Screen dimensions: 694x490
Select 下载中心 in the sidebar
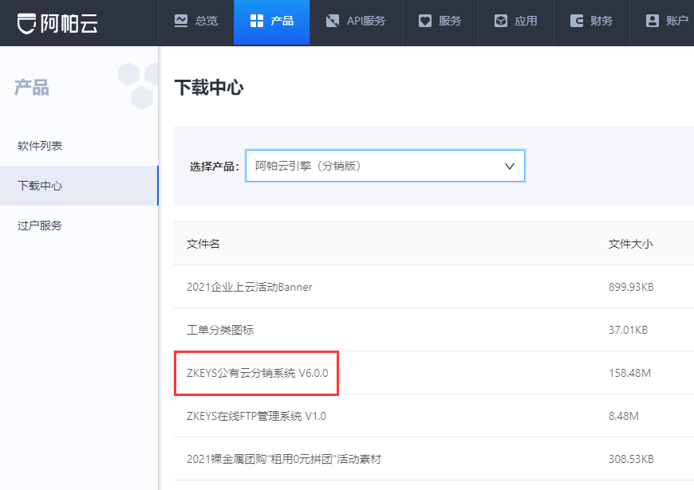[x=79, y=186]
